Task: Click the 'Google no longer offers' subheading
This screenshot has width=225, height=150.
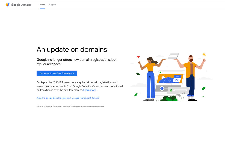Action: click(x=77, y=62)
